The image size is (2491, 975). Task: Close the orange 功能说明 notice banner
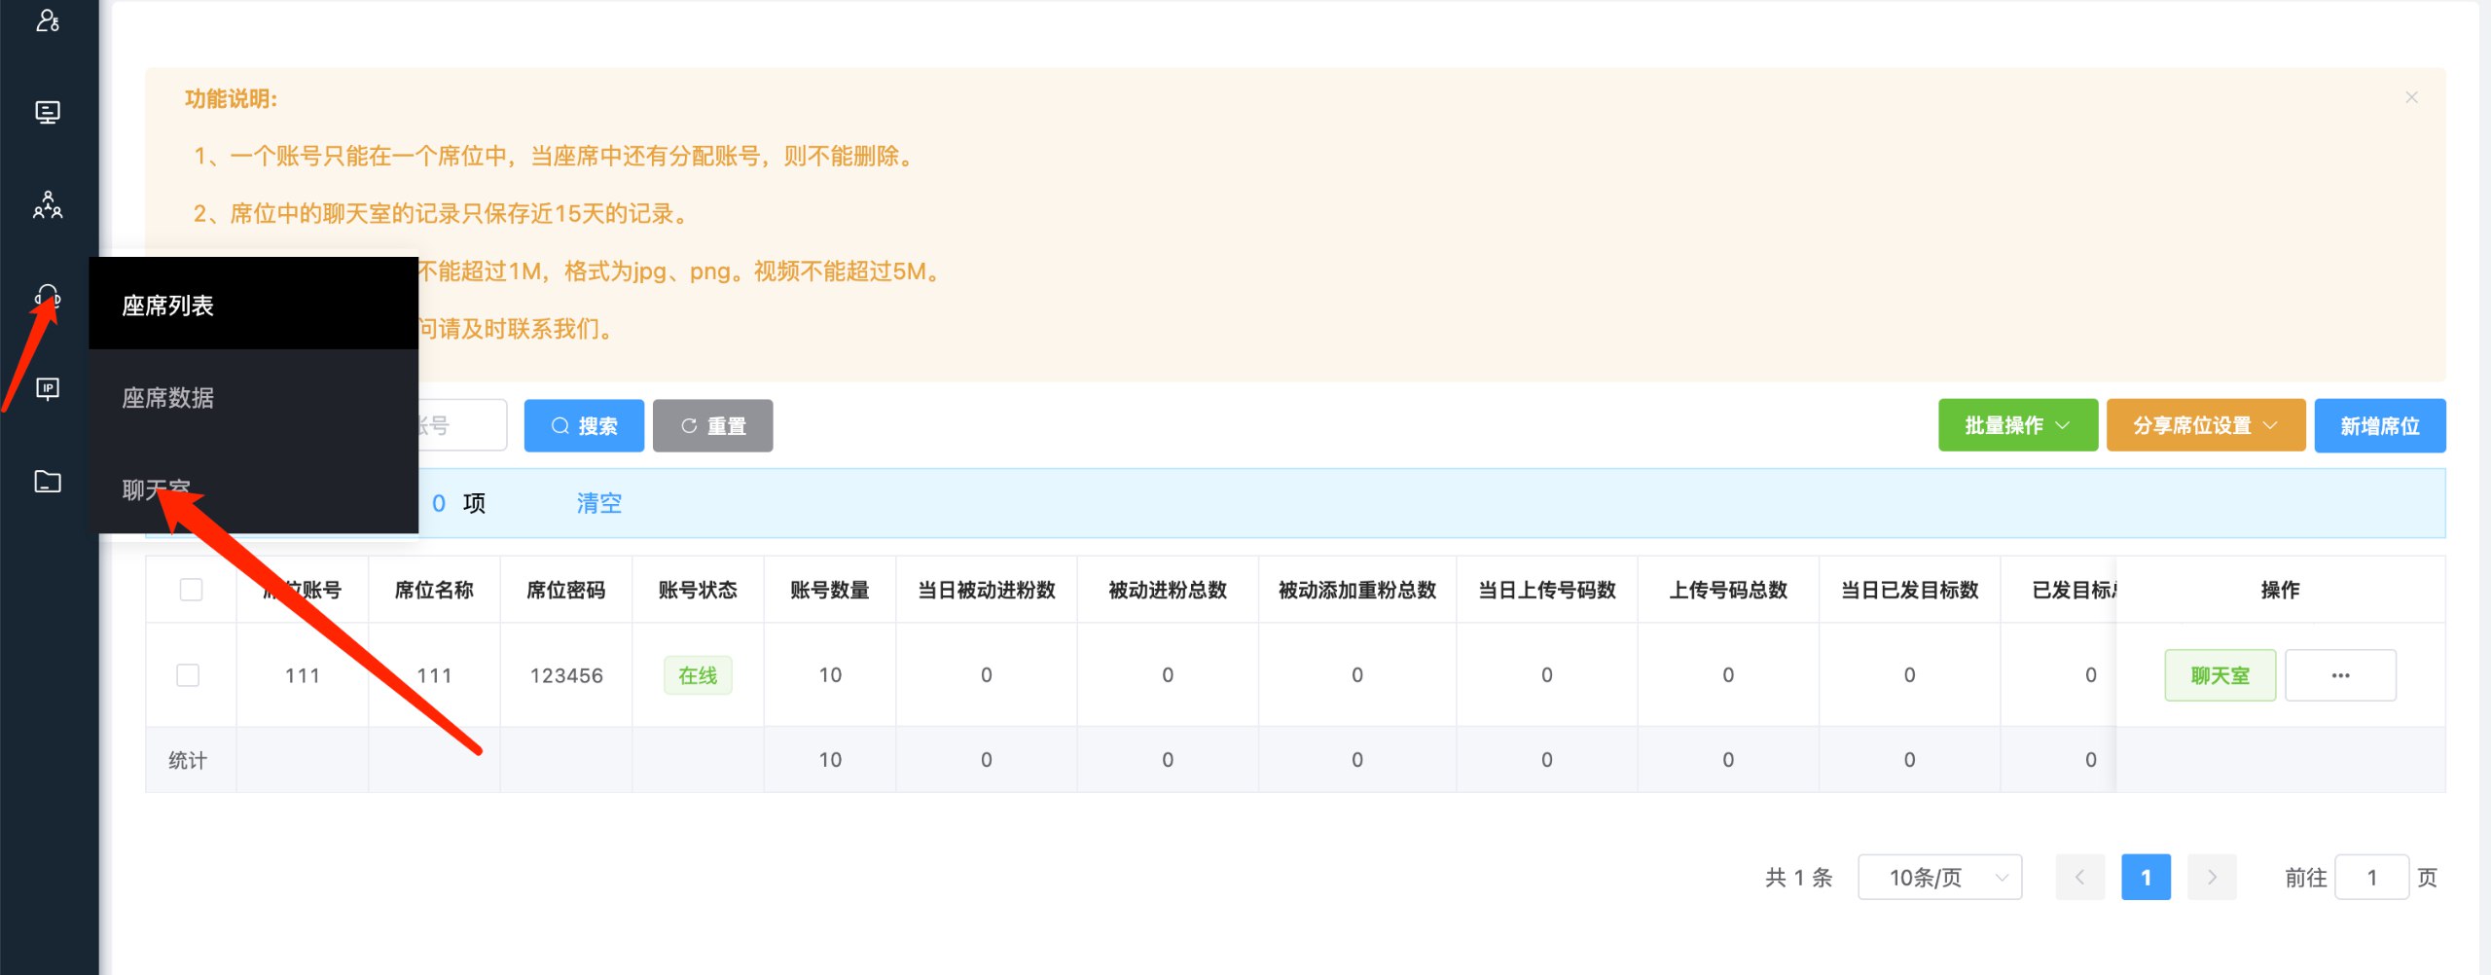point(2411,97)
